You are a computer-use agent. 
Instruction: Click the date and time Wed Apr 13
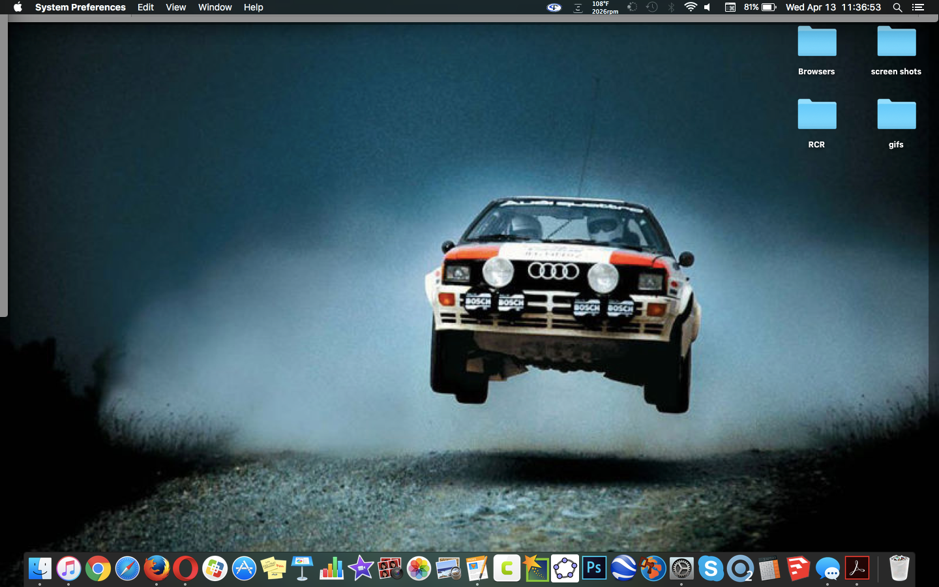pyautogui.click(x=833, y=7)
